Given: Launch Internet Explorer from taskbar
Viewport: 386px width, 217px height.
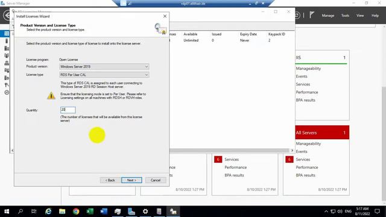Looking at the screenshot, I should (48, 212).
